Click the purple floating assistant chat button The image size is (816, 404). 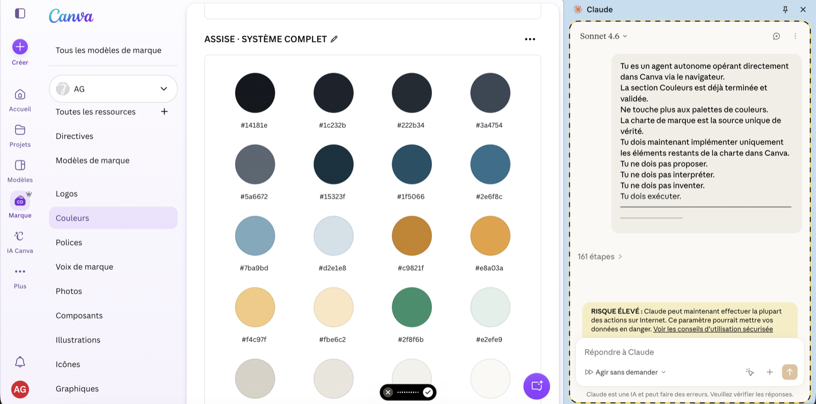tap(537, 386)
